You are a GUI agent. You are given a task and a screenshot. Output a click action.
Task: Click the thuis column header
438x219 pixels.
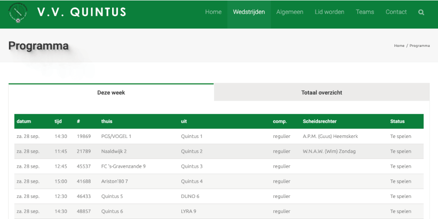[107, 121]
